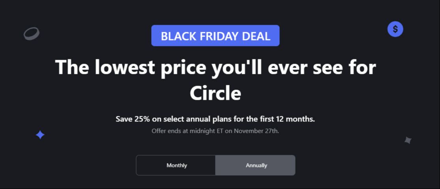The width and height of the screenshot is (440, 189).
Task: Click the Monthly label text
Action: (x=177, y=165)
